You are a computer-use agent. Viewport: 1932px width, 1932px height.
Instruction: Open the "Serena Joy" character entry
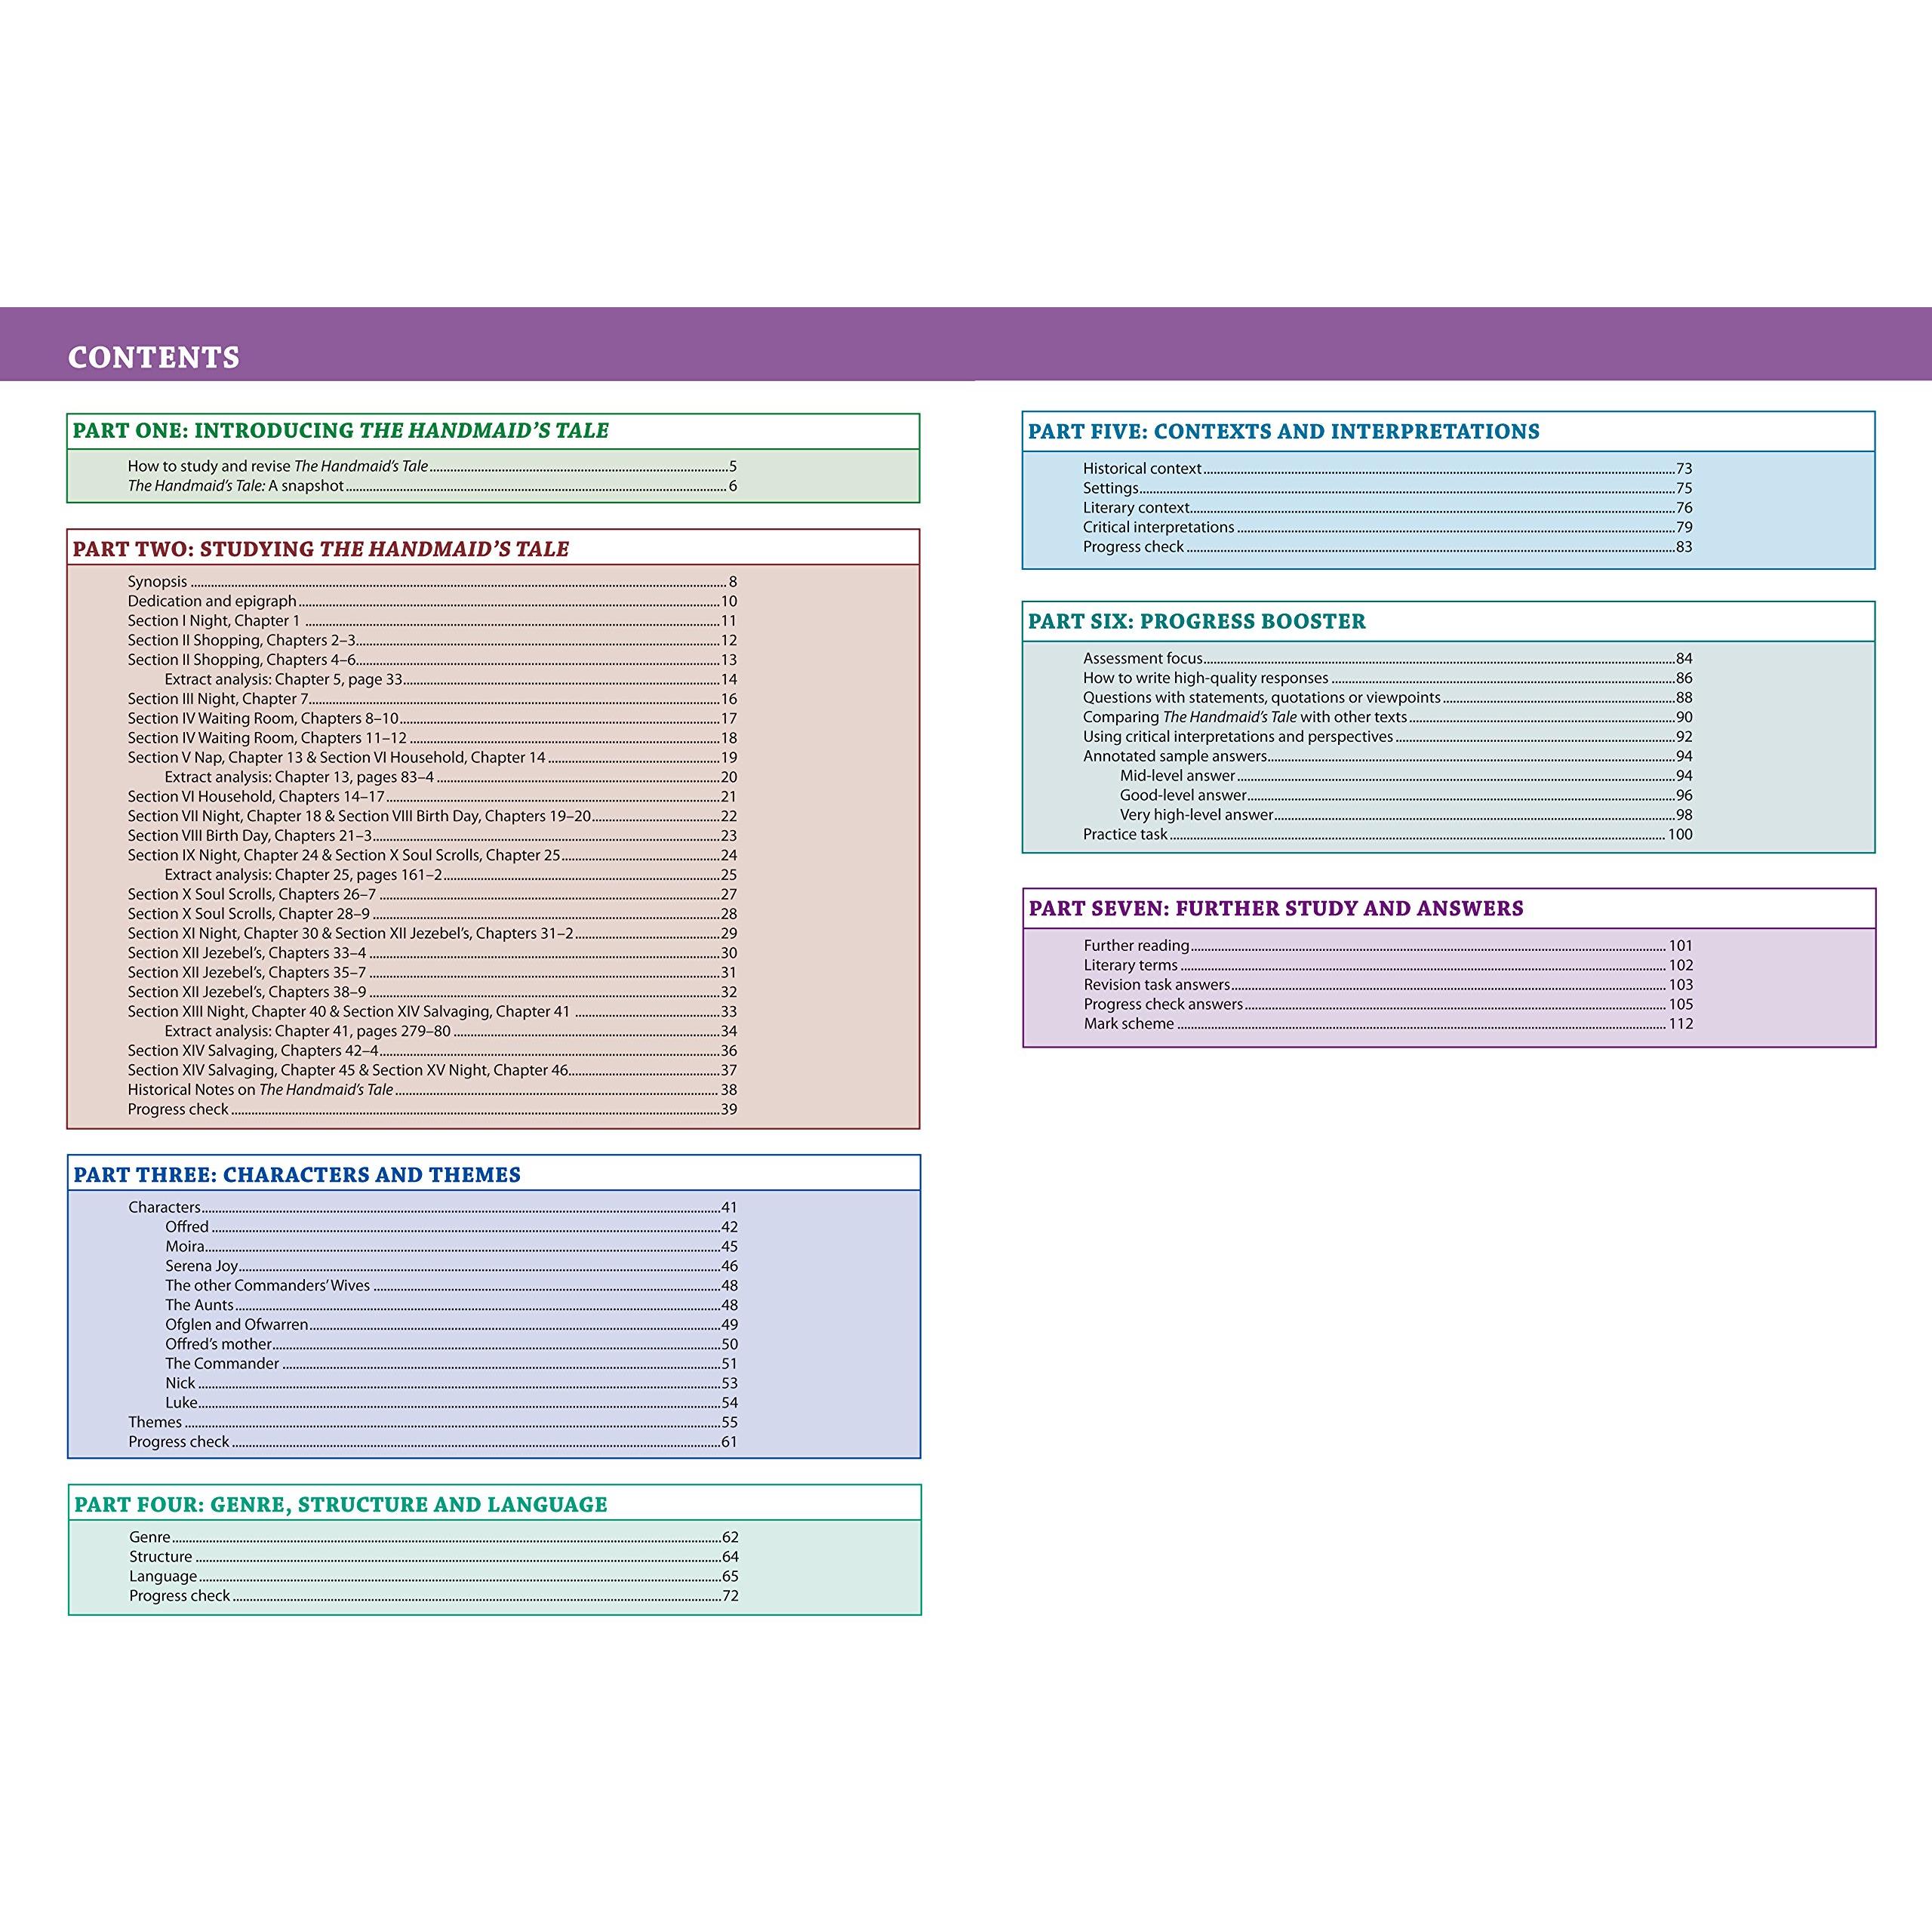(452, 1266)
